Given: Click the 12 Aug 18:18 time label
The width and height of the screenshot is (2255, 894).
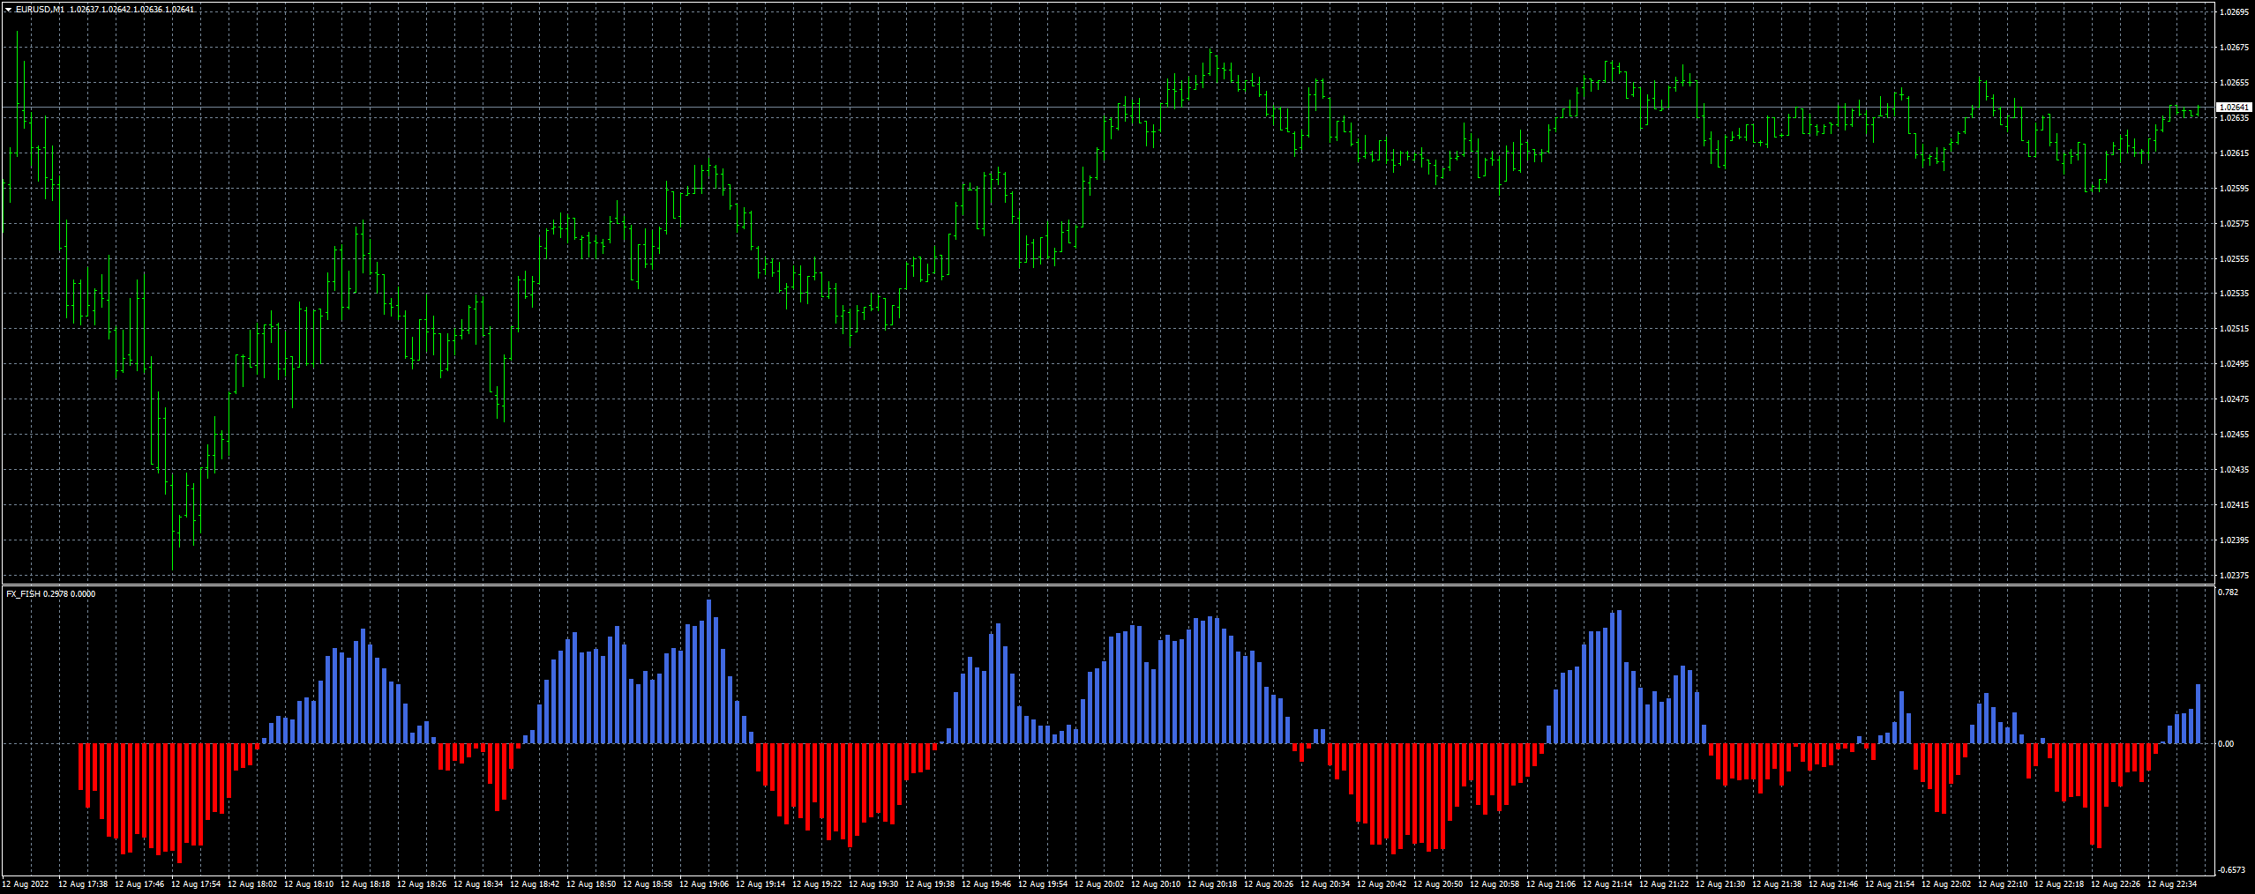Looking at the screenshot, I should pyautogui.click(x=365, y=884).
